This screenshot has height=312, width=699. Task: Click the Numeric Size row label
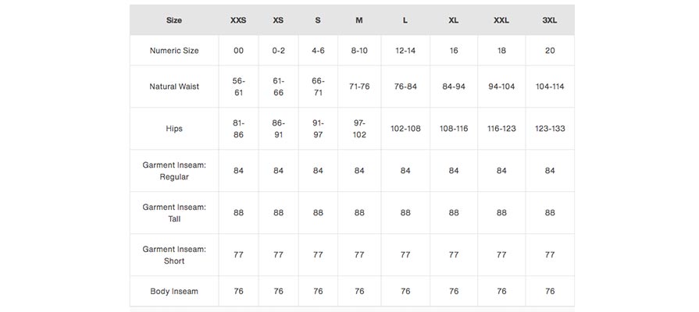point(174,51)
